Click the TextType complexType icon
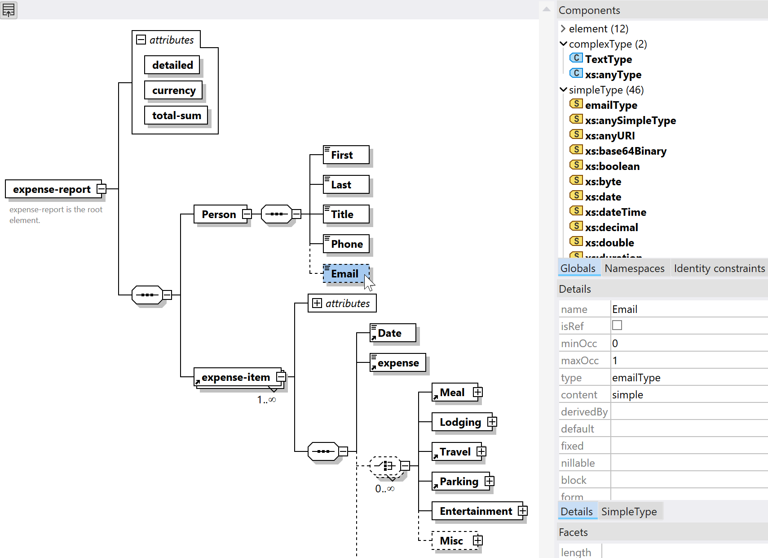 pyautogui.click(x=576, y=58)
